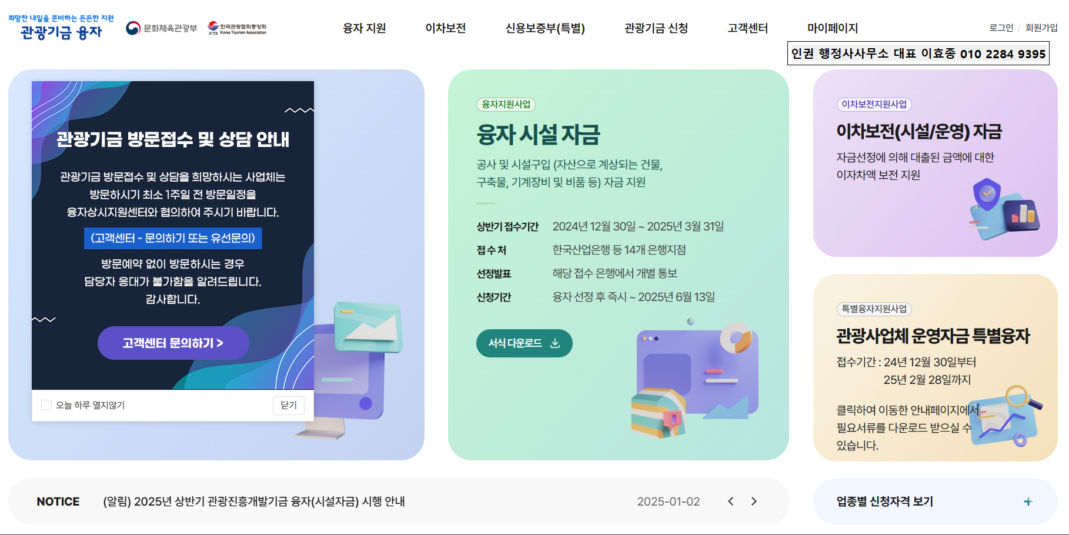
Task: Click the 로그인 link
Action: (1001, 28)
